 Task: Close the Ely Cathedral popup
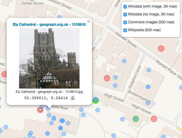point(89,22)
